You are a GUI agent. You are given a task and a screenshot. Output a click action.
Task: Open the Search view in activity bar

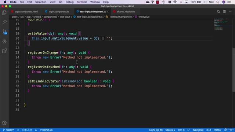coord(4,22)
